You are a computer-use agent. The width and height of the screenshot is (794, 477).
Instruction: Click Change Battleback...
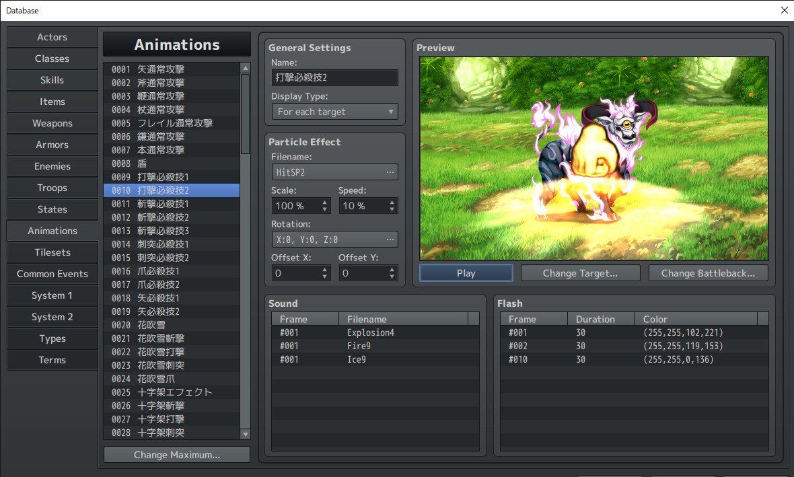click(708, 272)
